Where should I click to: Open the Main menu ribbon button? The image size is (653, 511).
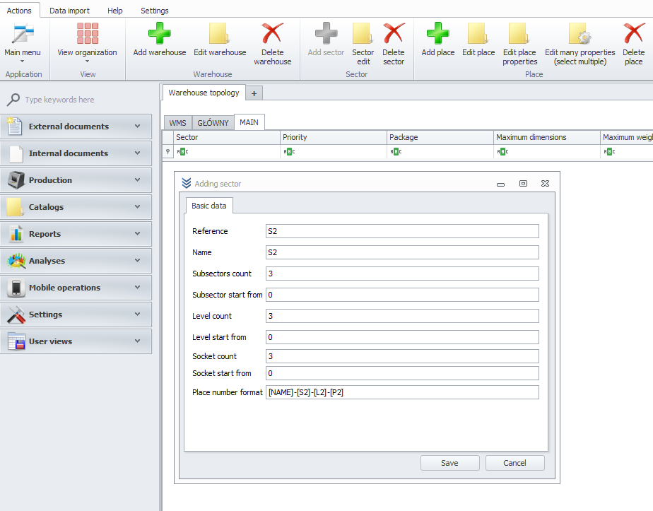[x=22, y=44]
